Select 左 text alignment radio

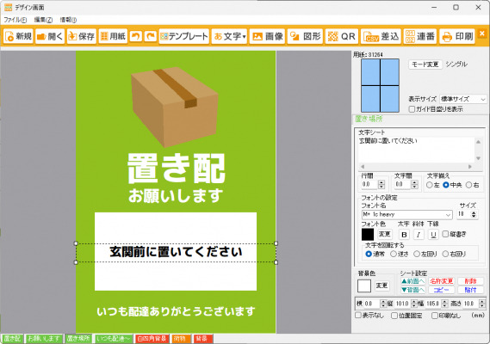pyautogui.click(x=430, y=185)
